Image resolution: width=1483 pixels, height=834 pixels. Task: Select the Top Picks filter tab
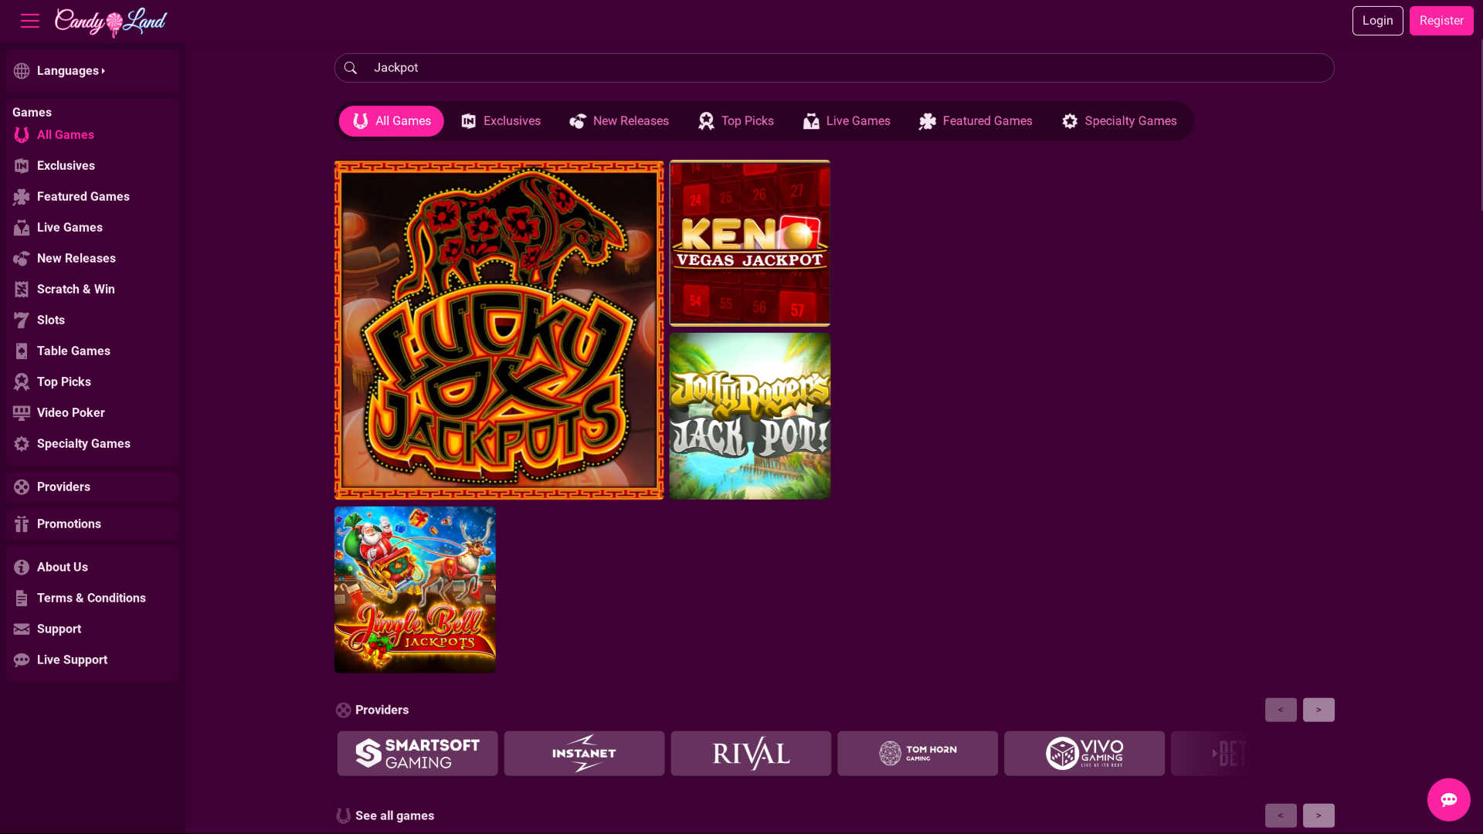coord(735,120)
